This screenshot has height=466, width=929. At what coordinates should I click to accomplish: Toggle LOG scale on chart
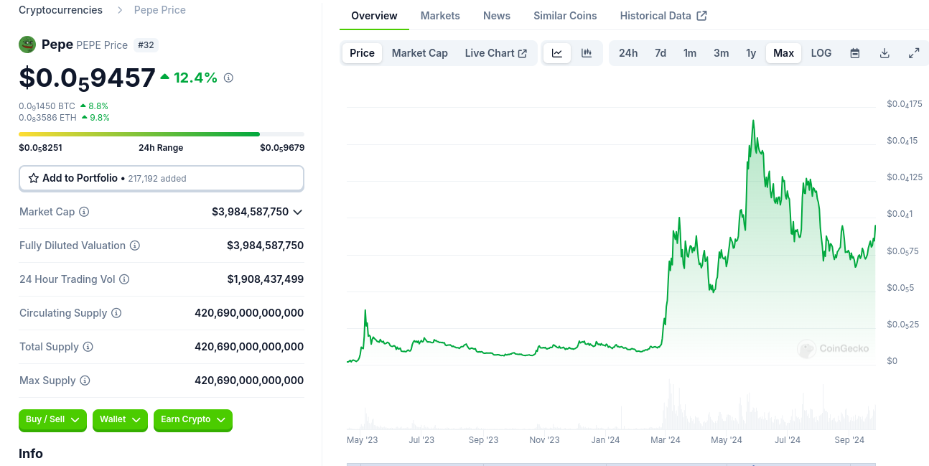(821, 53)
